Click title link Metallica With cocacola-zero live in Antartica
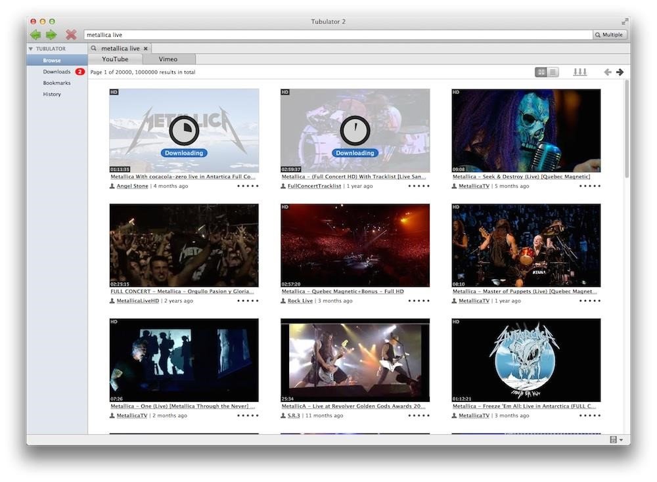Image resolution: width=657 pixels, height=482 pixels. [183, 177]
